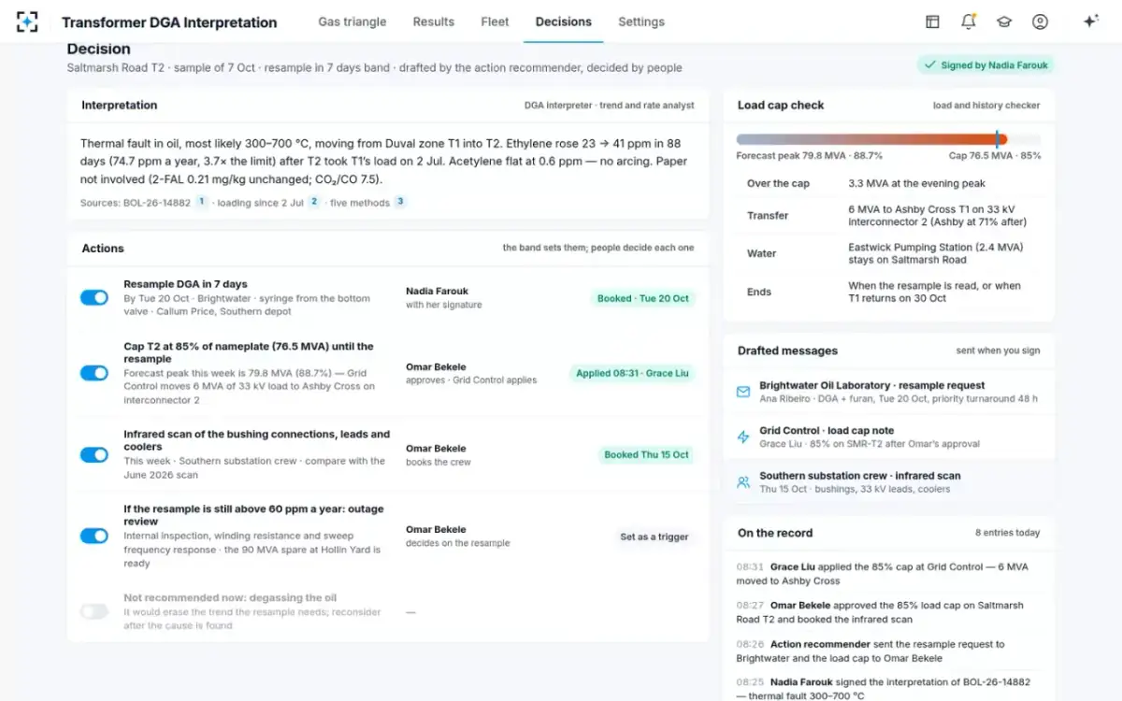
Task: Open notifications bell
Action: click(968, 21)
